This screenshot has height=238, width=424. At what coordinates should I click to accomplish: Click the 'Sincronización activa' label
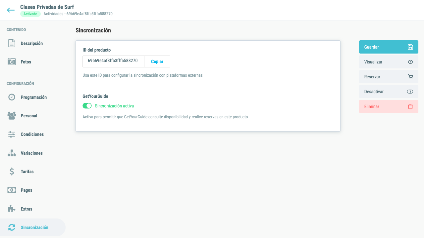pos(114,106)
